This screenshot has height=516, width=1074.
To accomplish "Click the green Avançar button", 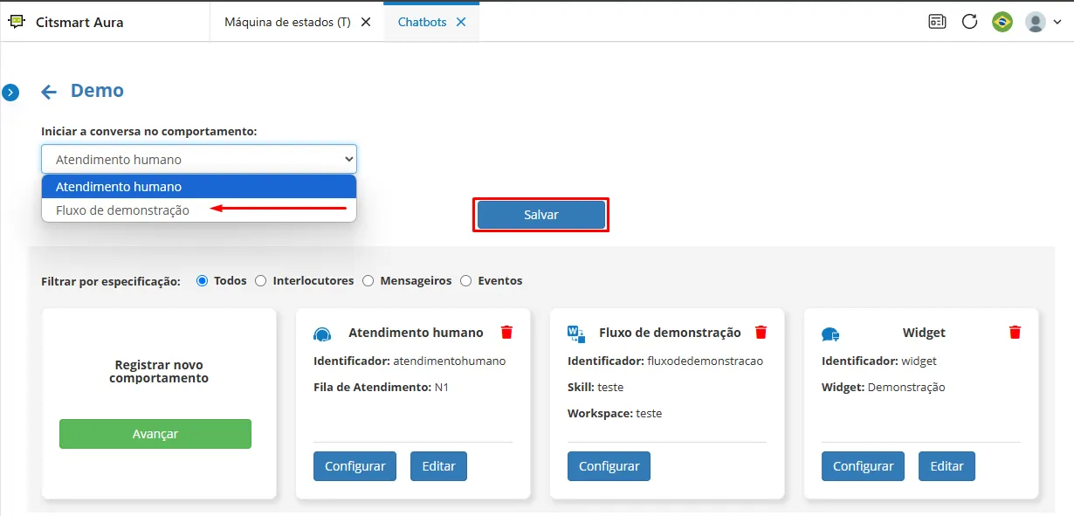I will pos(155,434).
